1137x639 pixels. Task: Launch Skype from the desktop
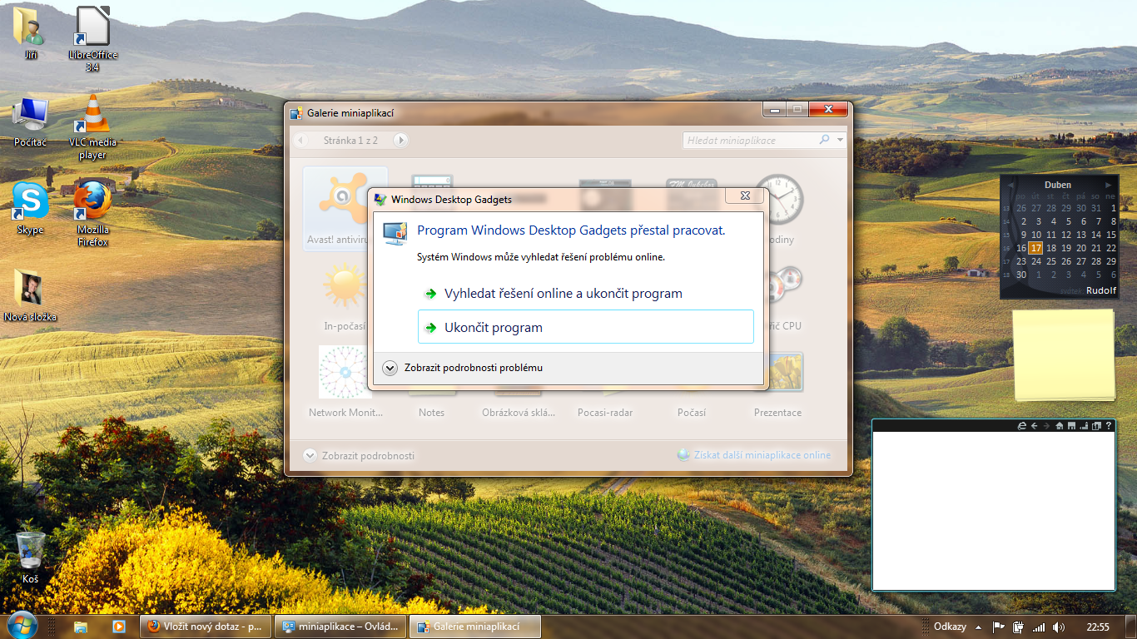click(30, 208)
